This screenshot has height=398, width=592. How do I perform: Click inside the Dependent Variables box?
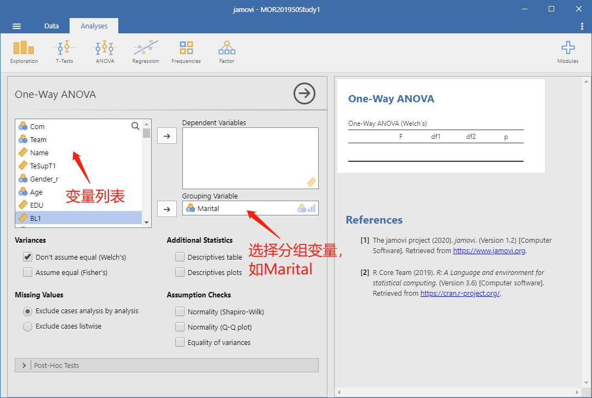click(x=250, y=159)
